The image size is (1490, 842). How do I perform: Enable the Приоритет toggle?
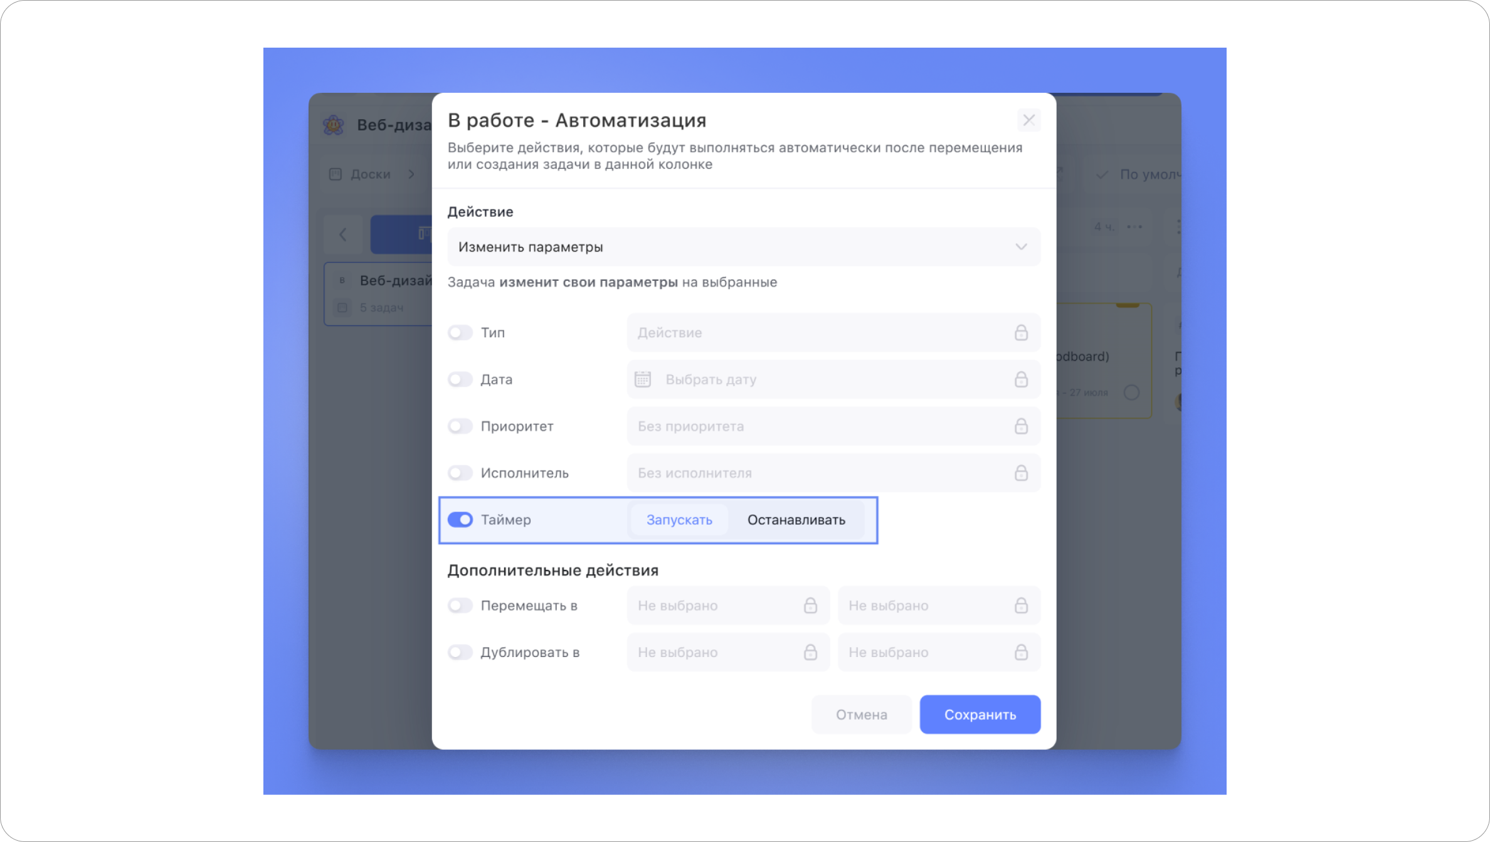[460, 426]
